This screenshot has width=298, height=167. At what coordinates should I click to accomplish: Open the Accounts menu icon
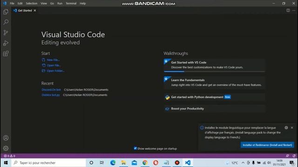coord(6,138)
